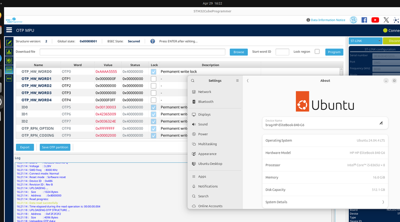The height and width of the screenshot is (222, 400).
Task: Click the search icon in Settings
Action: click(193, 81)
